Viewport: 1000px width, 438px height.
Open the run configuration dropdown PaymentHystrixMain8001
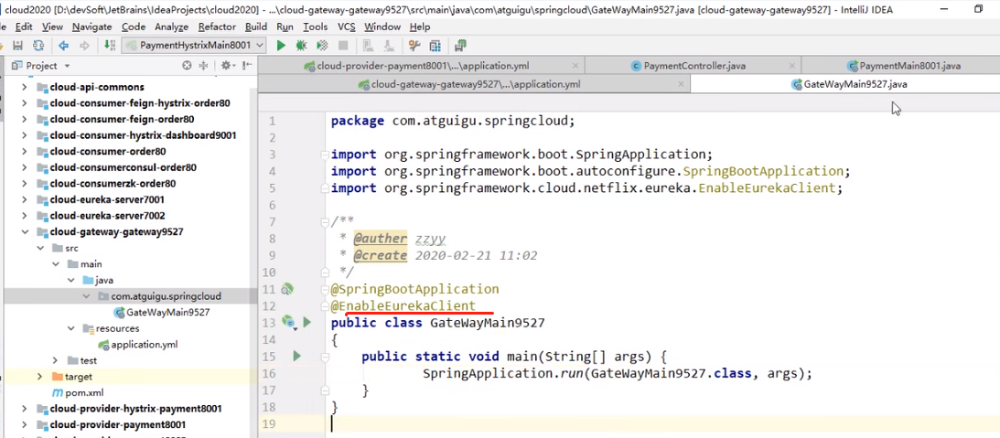pyautogui.click(x=195, y=46)
